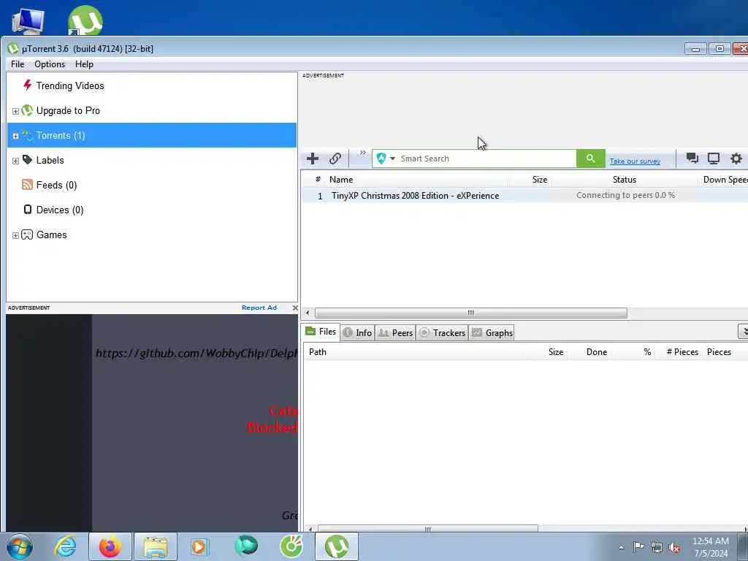Click inside the Smart Search field
748x561 pixels.
click(x=486, y=159)
